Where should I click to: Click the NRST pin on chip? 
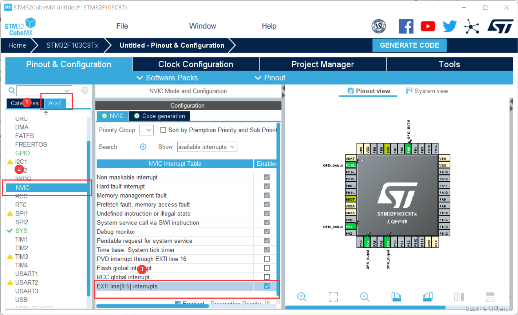point(351,199)
